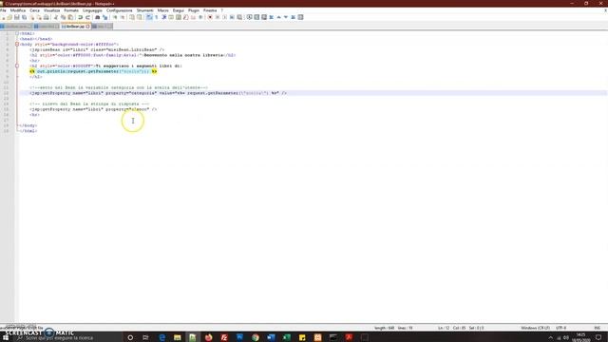Open the Document Map panel icon
608x342 pixels.
tap(179, 17)
